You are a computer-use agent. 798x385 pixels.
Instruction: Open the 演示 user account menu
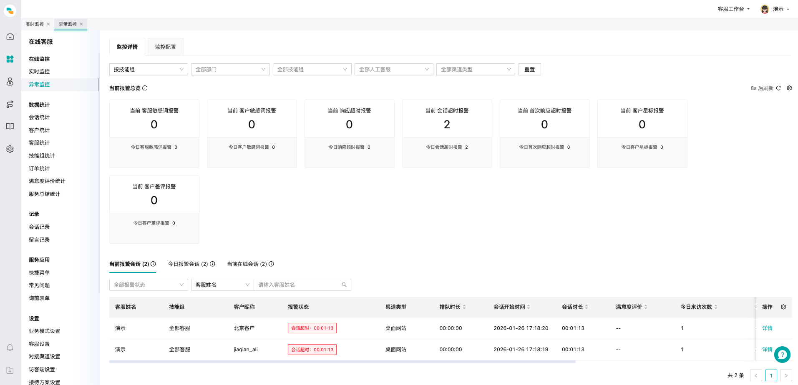pyautogui.click(x=778, y=9)
